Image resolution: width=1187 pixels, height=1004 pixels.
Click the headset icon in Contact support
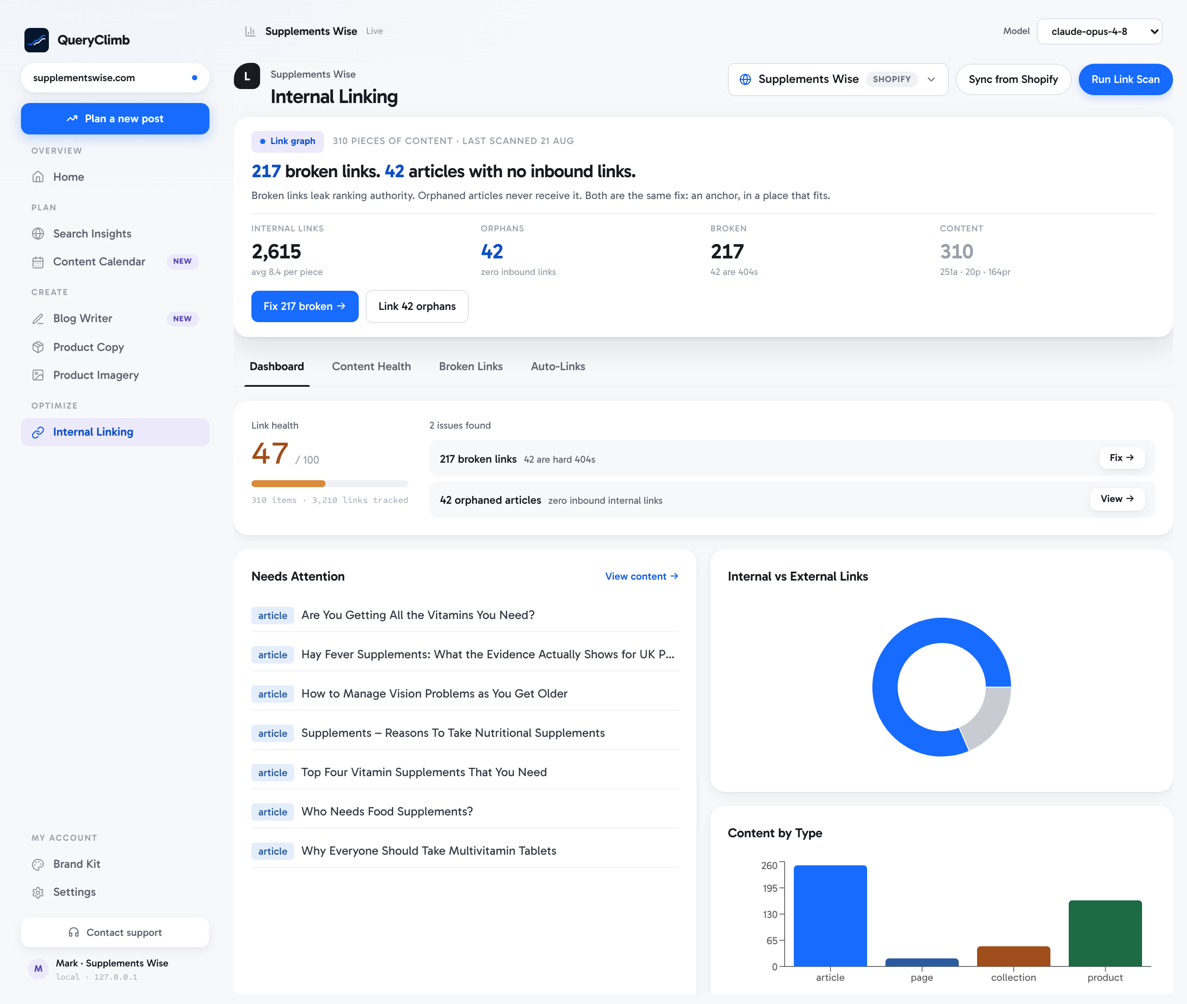click(x=73, y=932)
